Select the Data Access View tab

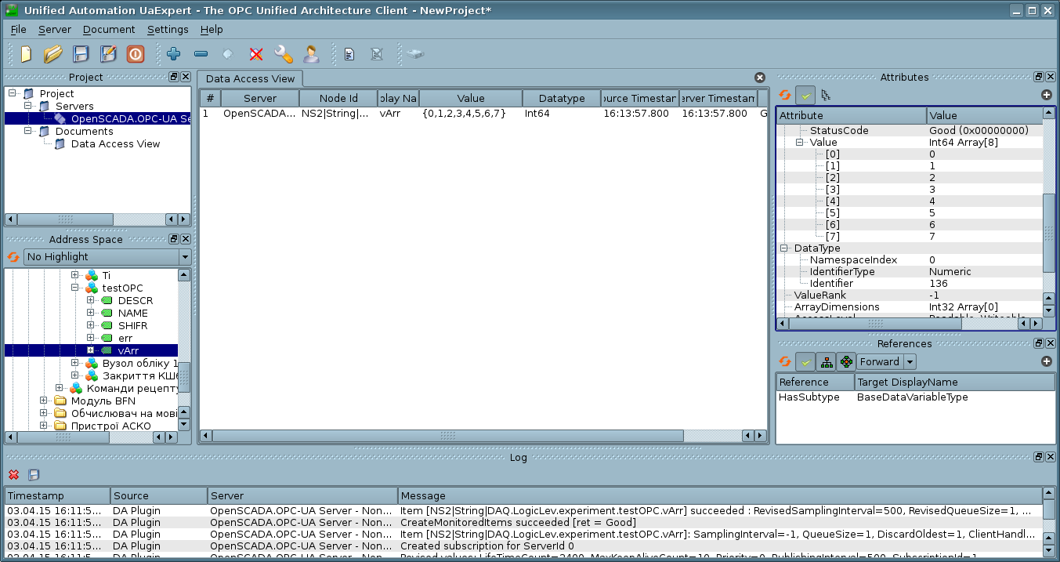point(250,78)
